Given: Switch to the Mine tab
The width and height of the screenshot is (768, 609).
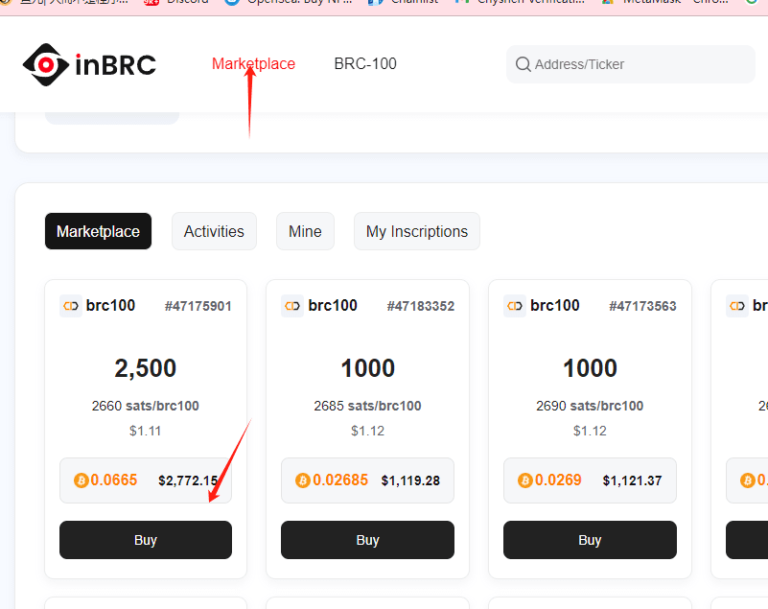Looking at the screenshot, I should pyautogui.click(x=305, y=231).
